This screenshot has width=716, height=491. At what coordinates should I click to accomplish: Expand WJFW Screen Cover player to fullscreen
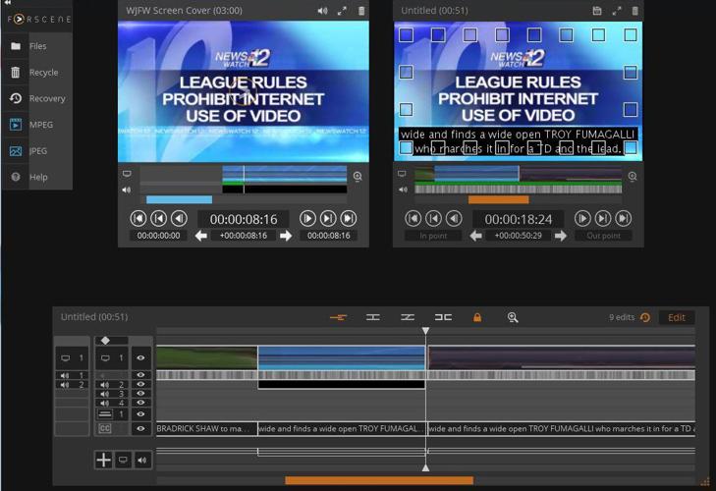[342, 11]
